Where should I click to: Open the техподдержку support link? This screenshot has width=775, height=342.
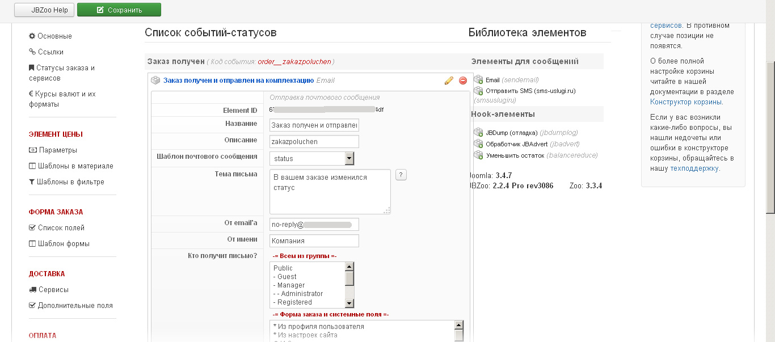pyautogui.click(x=694, y=168)
